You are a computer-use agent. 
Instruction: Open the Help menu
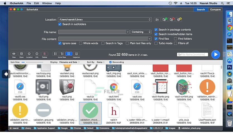pyautogui.click(x=58, y=3)
